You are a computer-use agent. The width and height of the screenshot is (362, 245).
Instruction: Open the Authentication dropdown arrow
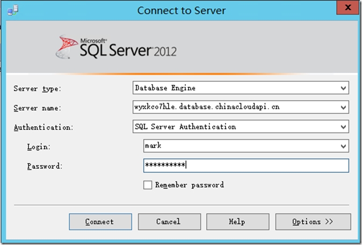(x=343, y=127)
